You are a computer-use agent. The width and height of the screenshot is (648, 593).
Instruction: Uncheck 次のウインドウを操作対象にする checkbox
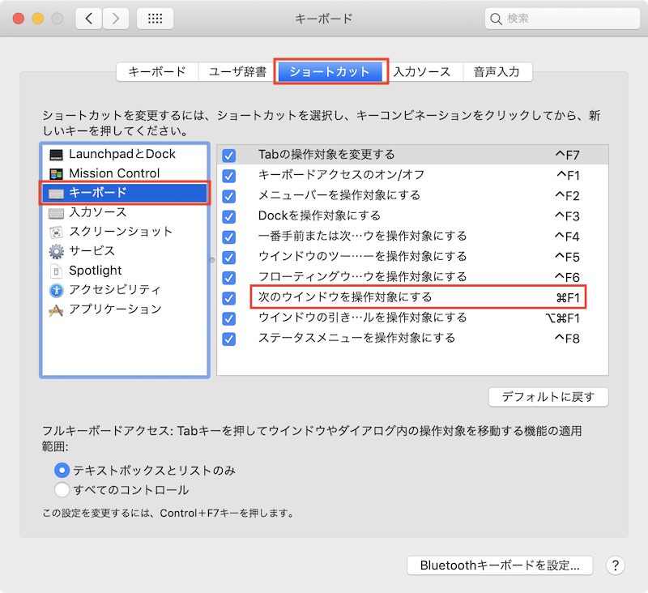tap(228, 298)
